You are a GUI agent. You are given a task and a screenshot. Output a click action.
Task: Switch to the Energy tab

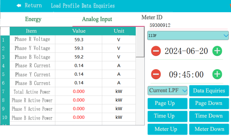33,19
